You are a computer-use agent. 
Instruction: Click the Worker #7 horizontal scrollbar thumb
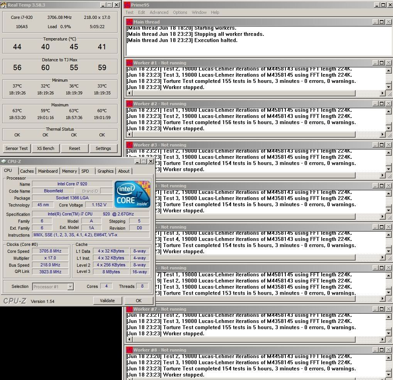[x=244, y=340]
